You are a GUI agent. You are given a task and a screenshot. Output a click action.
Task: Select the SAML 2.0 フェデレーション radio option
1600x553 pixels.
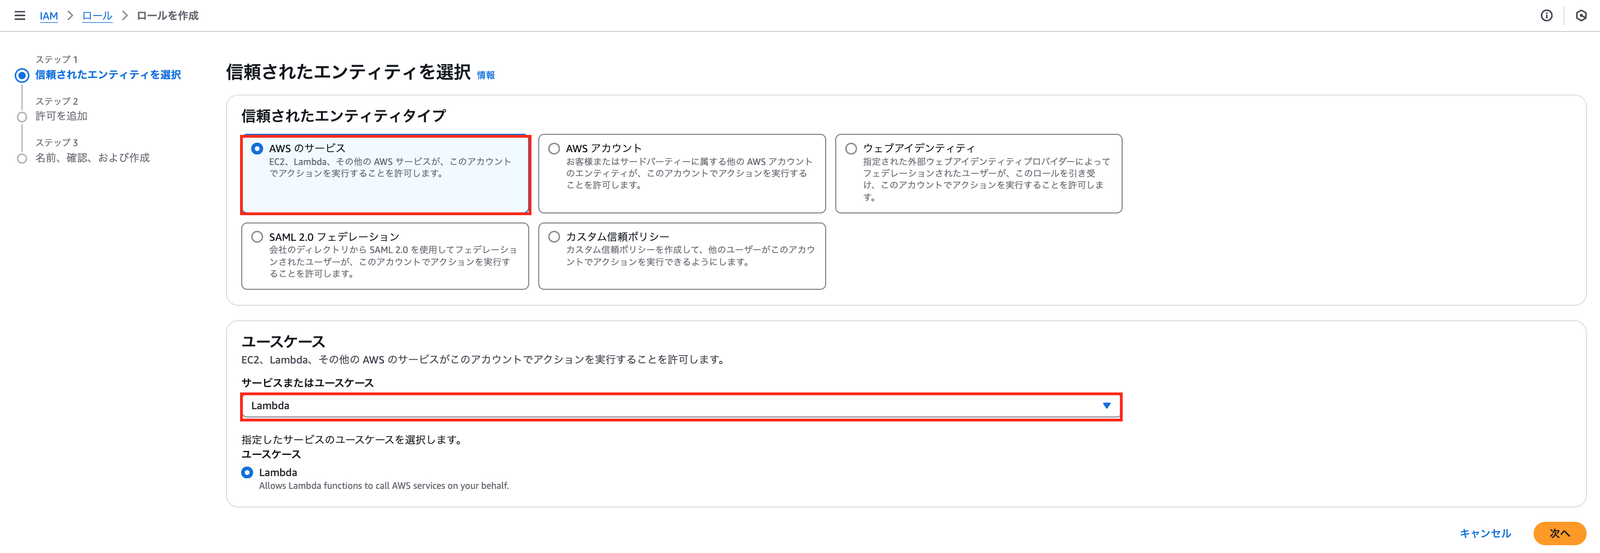click(x=257, y=237)
